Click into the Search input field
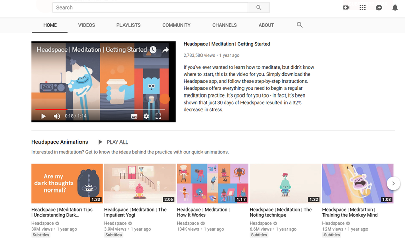405x240 pixels. point(150,8)
